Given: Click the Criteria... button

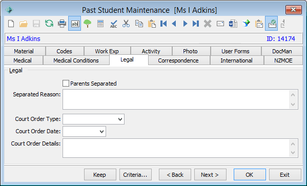Looking at the screenshot, I should pos(135,174).
